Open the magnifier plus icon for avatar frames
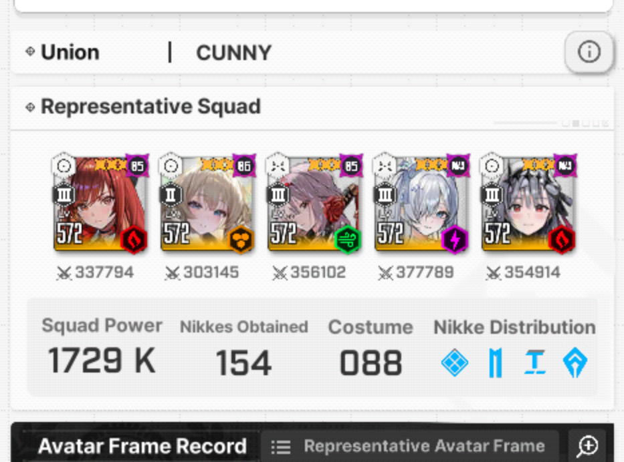Viewport: 624px width, 462px height. tap(587, 446)
